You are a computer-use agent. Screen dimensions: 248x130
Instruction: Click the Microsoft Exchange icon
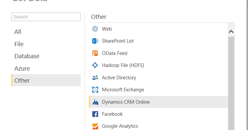pos(95,90)
